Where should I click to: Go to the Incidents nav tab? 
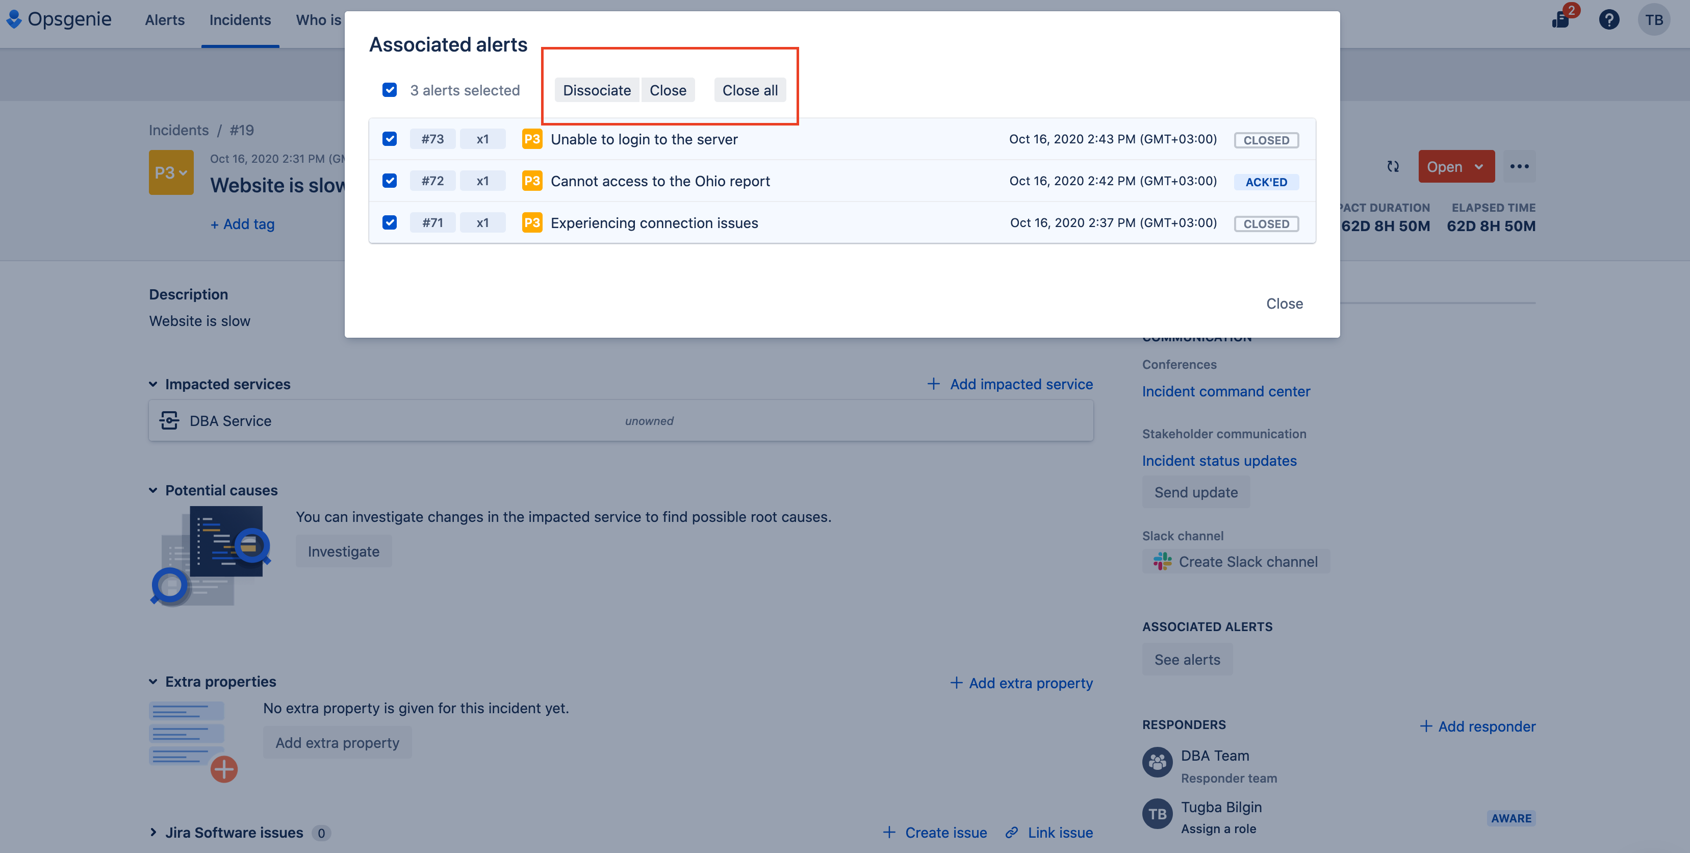pos(240,20)
